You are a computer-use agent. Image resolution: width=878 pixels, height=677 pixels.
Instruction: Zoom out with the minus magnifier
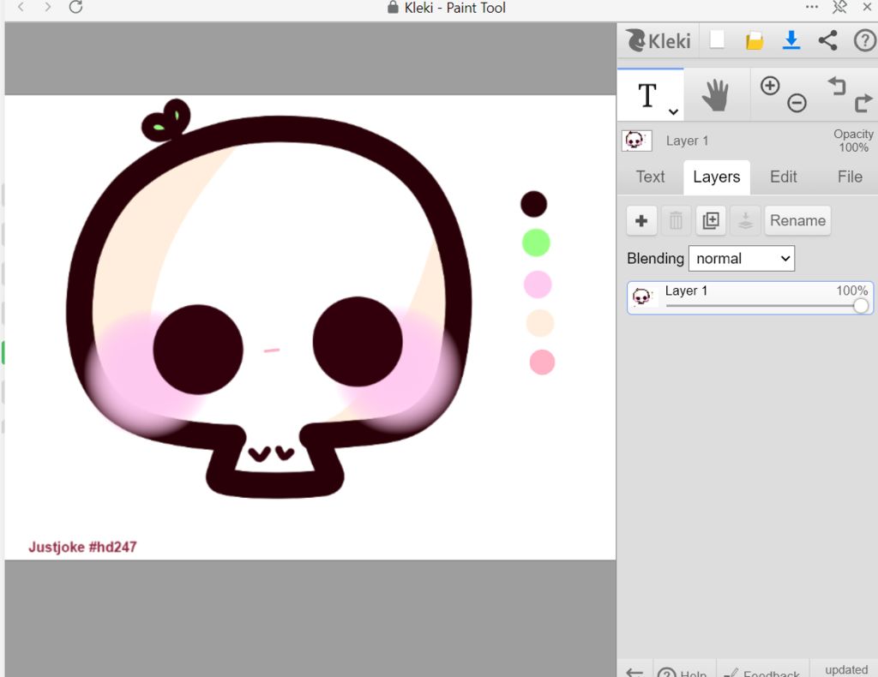[797, 103]
